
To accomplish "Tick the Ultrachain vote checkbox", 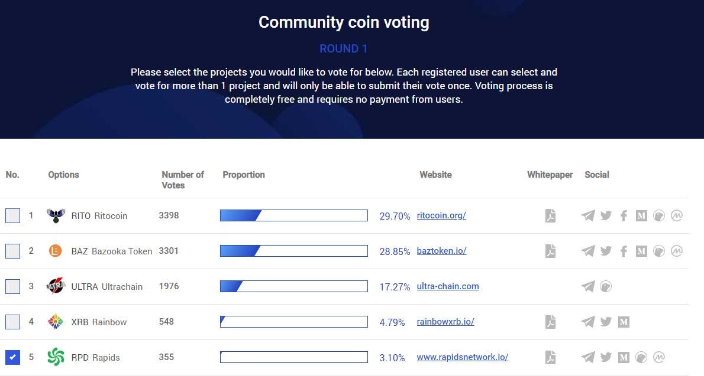I will pyautogui.click(x=12, y=286).
